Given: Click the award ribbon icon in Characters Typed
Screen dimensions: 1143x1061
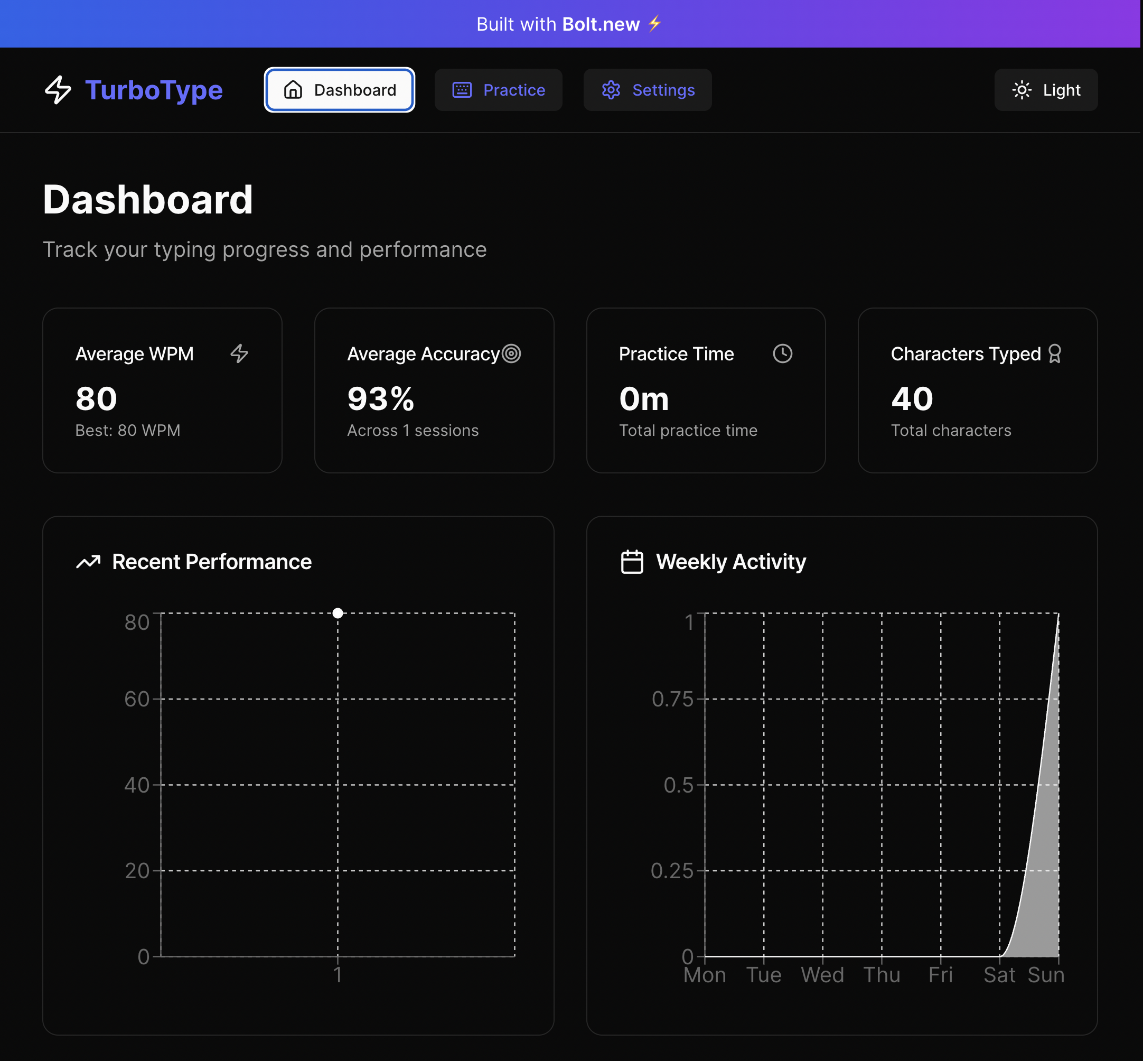Looking at the screenshot, I should [1054, 353].
